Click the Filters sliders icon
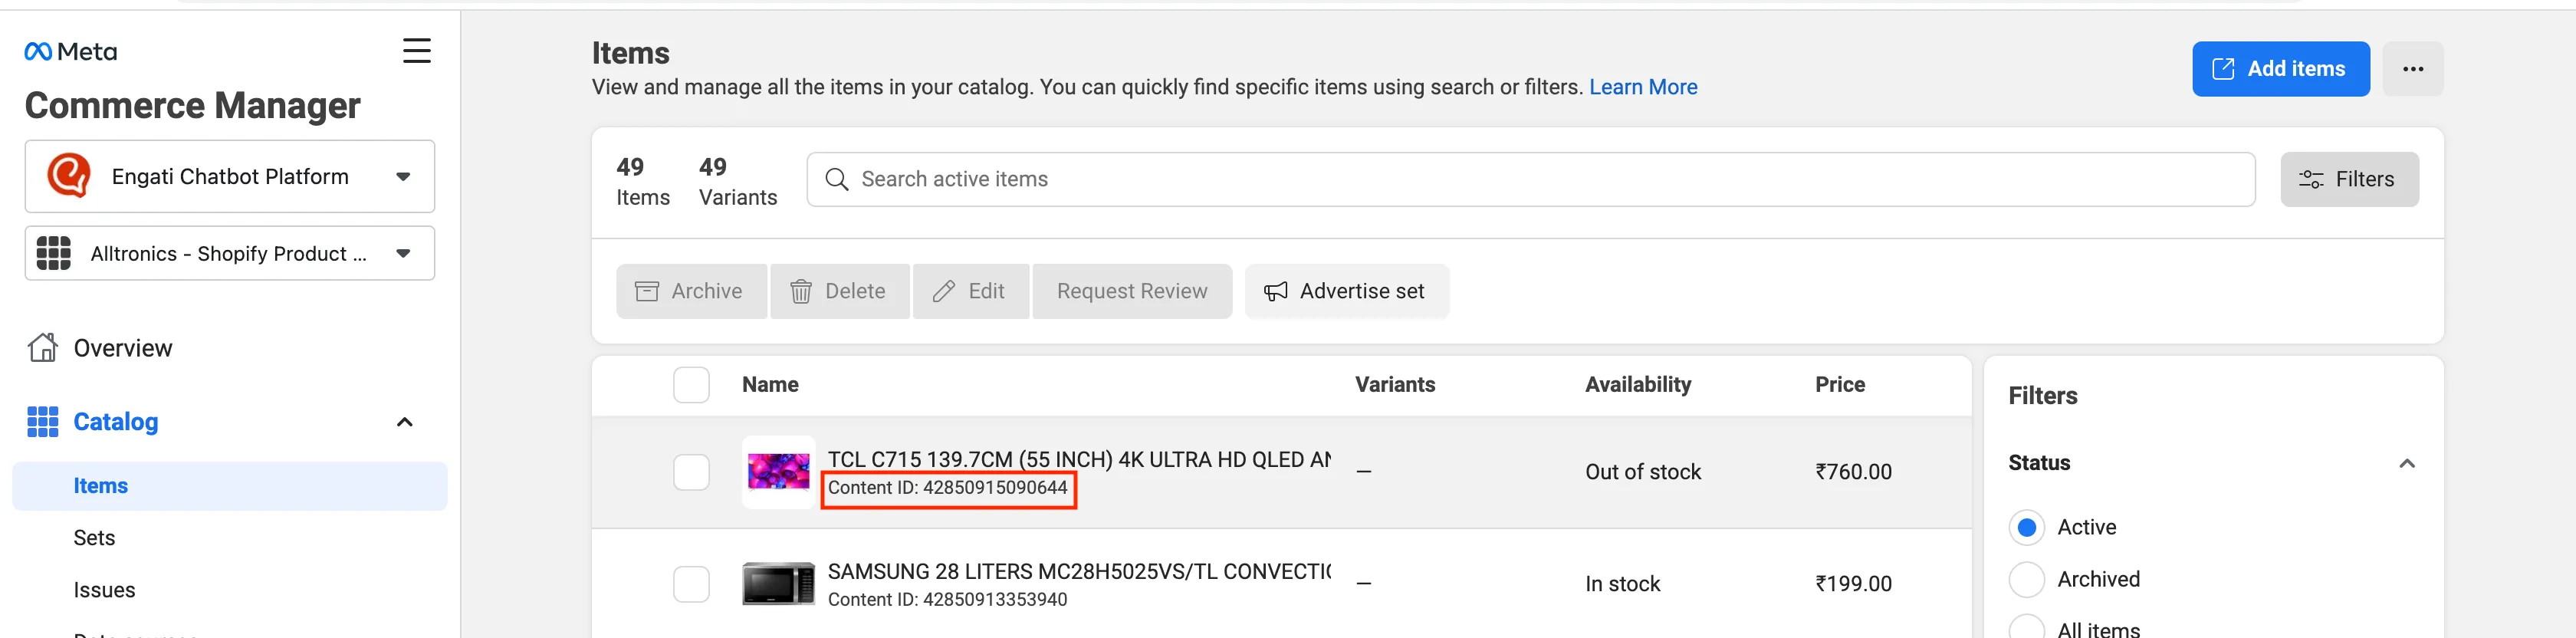Image resolution: width=2576 pixels, height=638 pixels. click(2311, 179)
